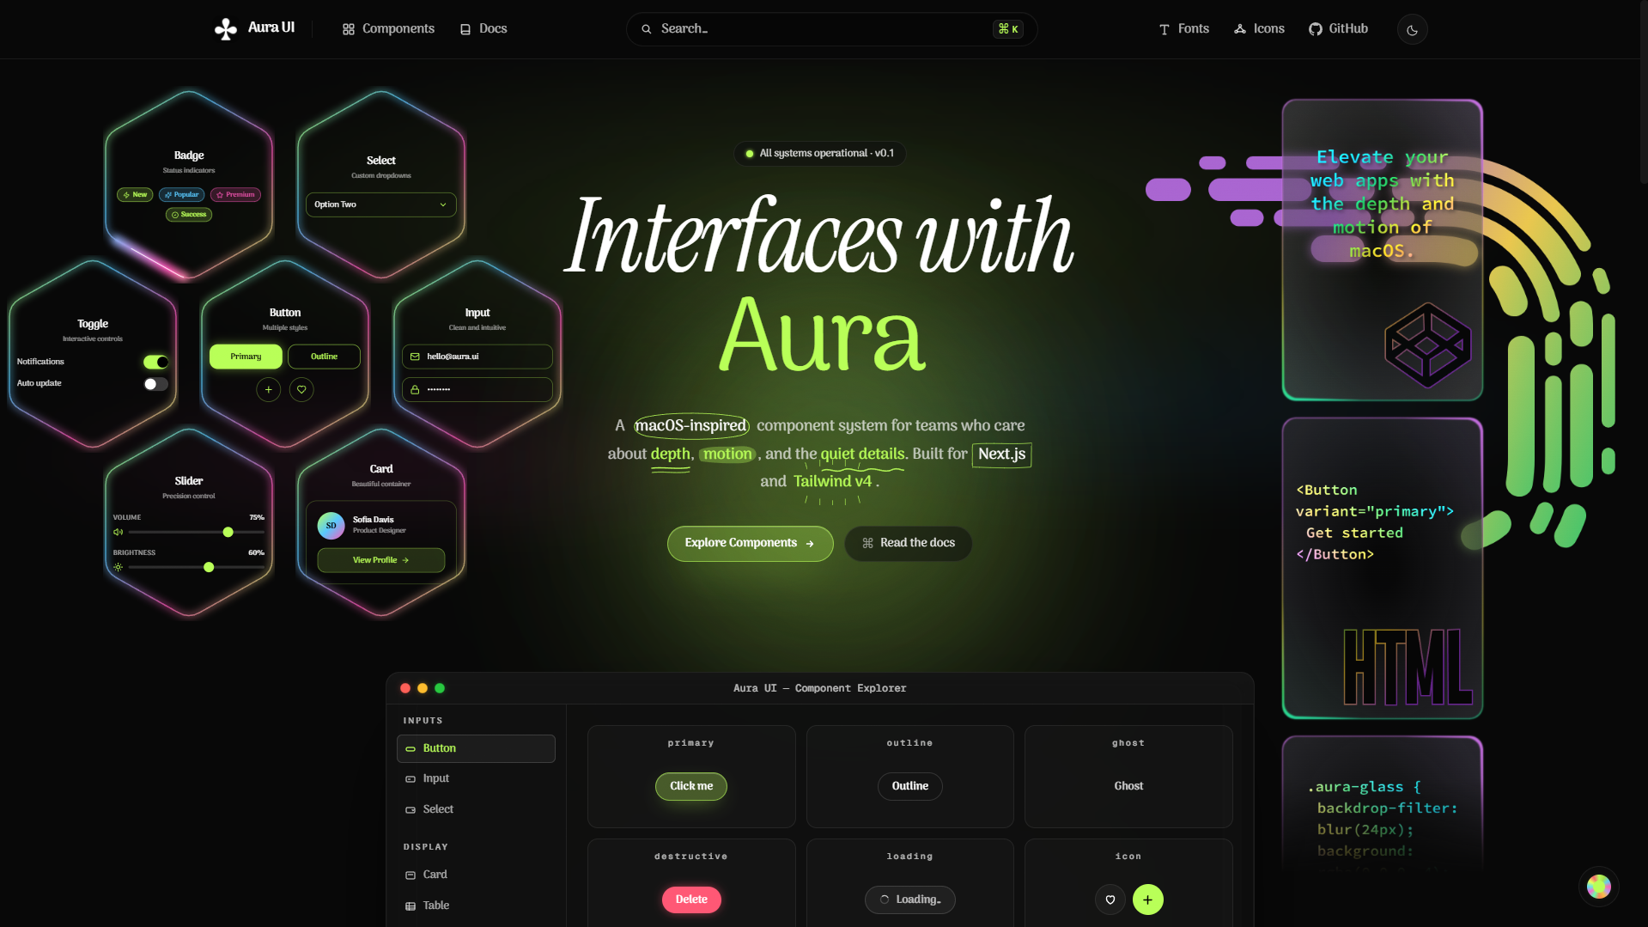Screen dimensions: 1648x927
Task: Click the Loading button
Action: tap(909, 900)
